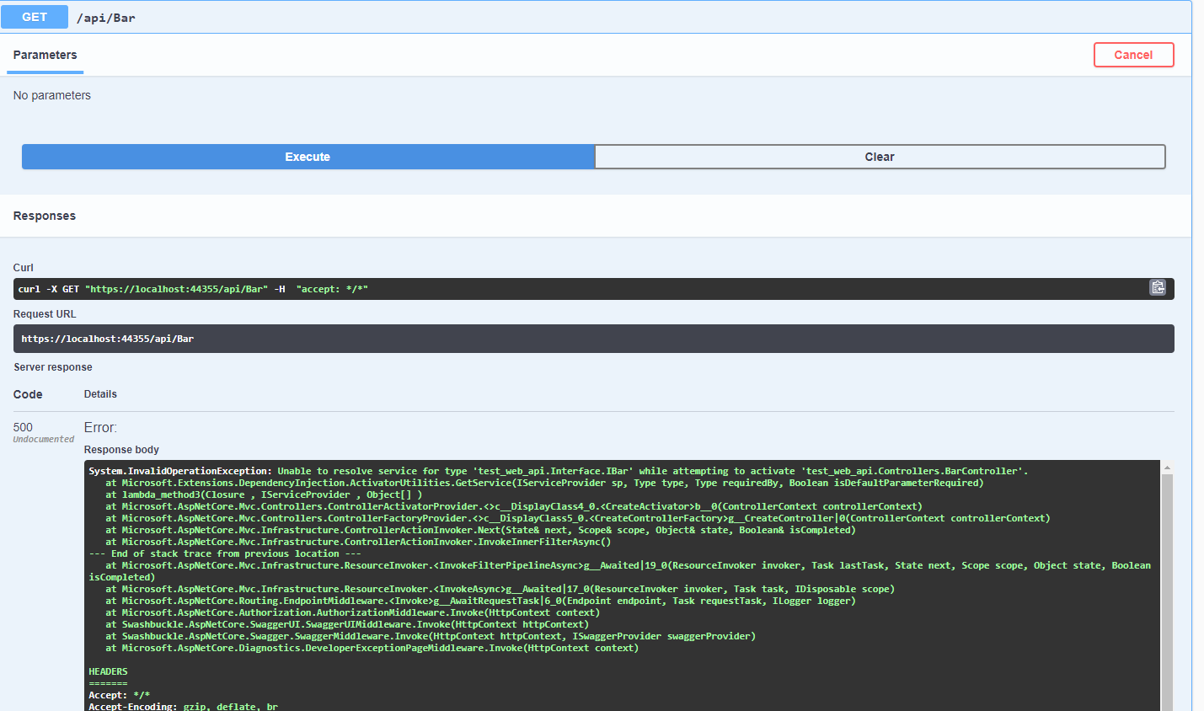
Task: Click the 'Details' column header
Action: coord(100,394)
